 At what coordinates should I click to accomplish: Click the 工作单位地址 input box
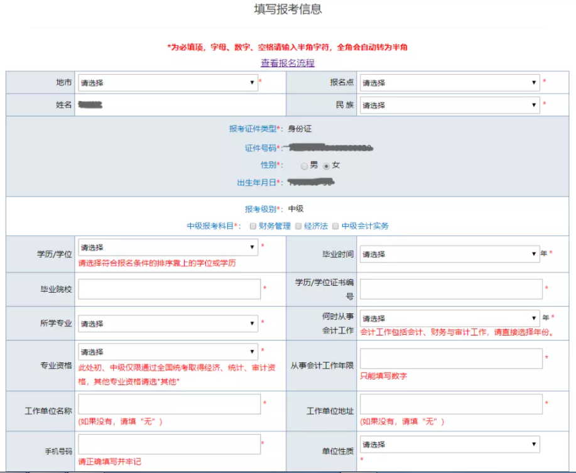point(450,405)
